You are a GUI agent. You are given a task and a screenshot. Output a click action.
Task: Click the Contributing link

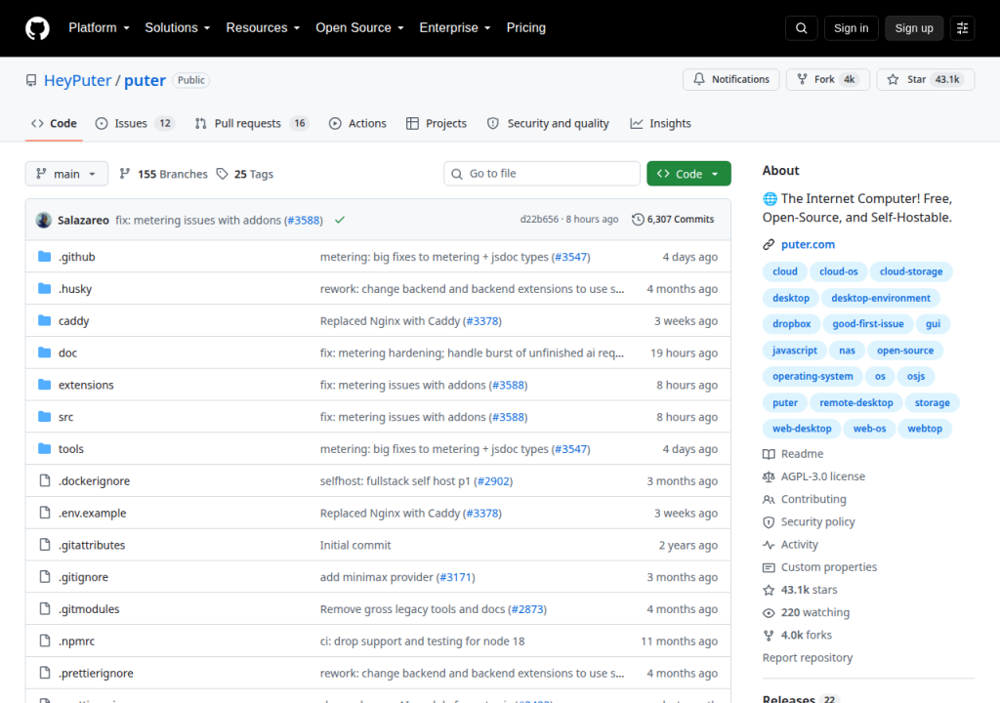805,500
